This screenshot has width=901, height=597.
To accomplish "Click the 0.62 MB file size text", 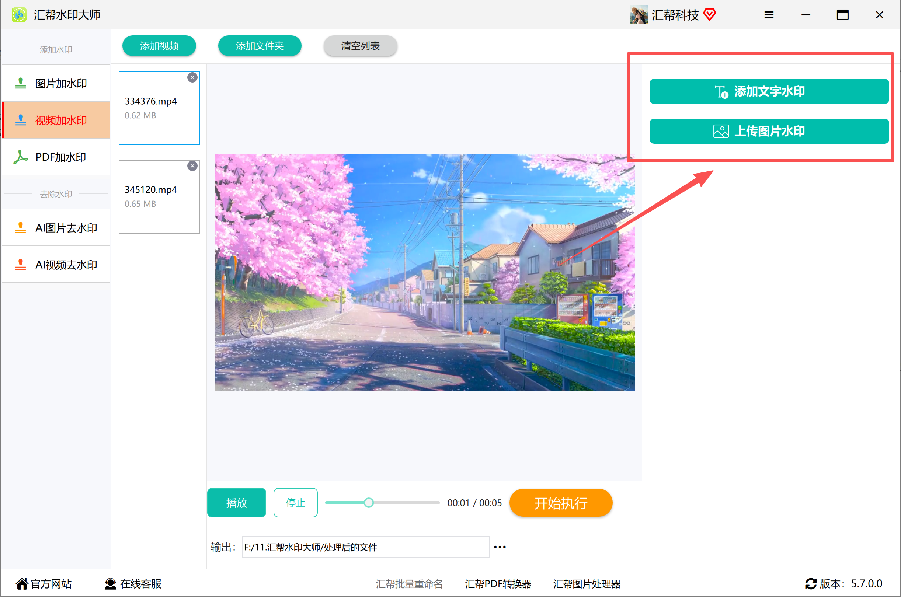I will point(140,115).
